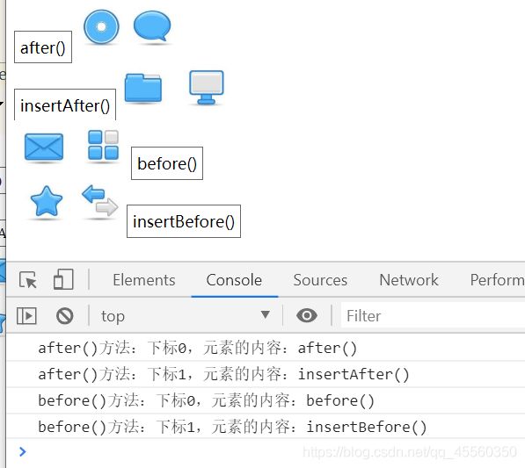
Task: Click the blue envelope mail icon
Action: (x=44, y=147)
